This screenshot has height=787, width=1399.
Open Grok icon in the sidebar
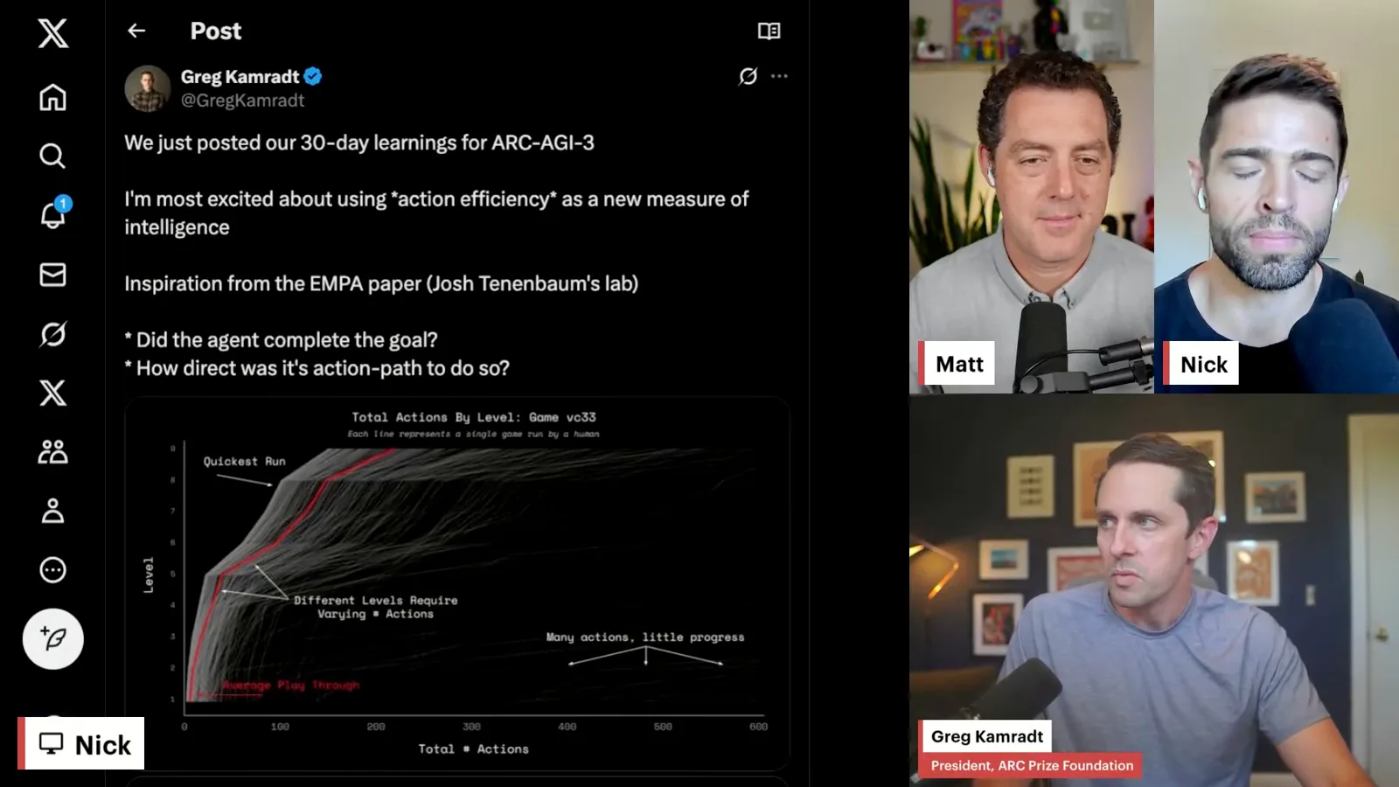(x=52, y=334)
